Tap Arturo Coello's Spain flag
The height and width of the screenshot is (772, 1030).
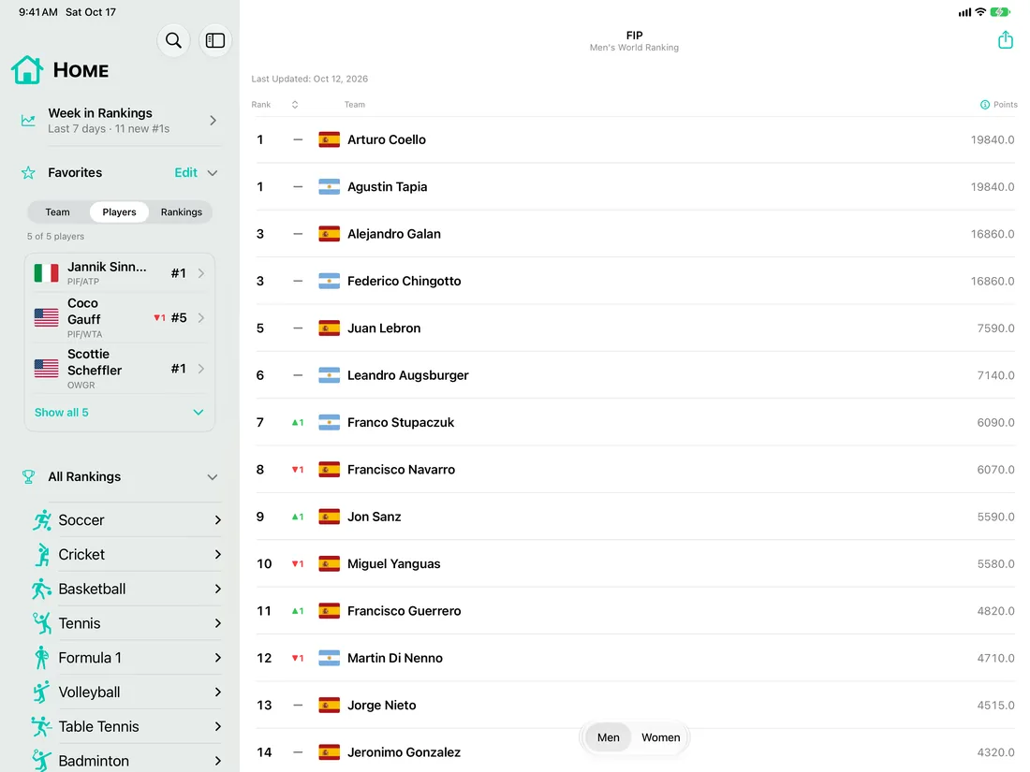click(x=329, y=139)
